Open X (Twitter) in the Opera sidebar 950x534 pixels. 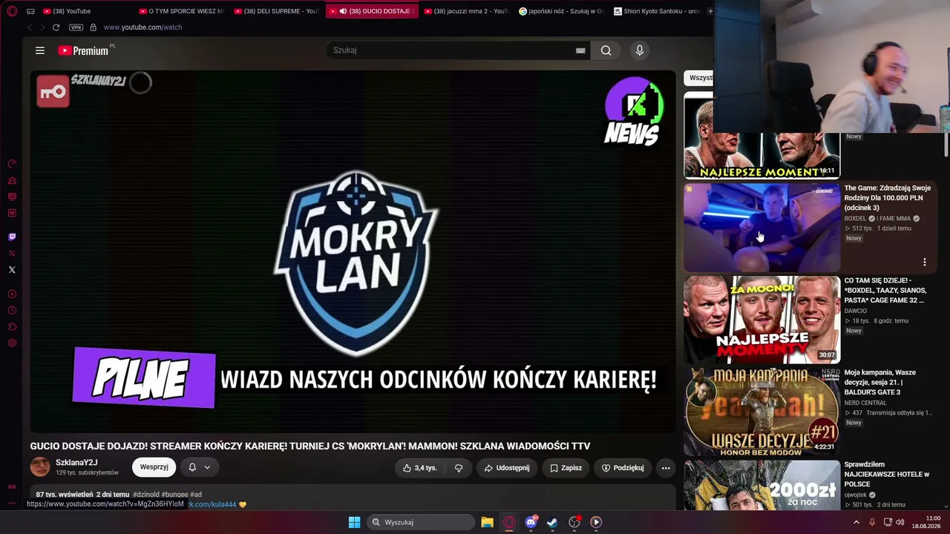click(x=12, y=270)
